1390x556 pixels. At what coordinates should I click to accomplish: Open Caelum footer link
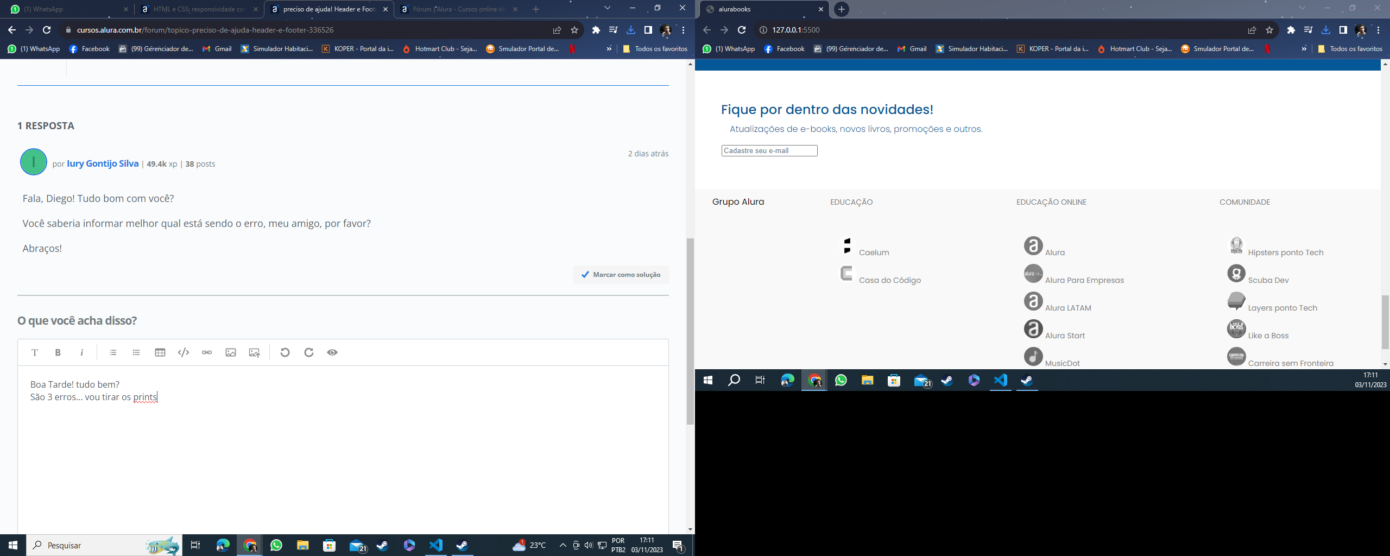[x=874, y=252]
